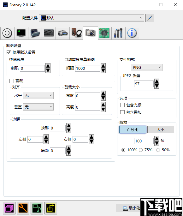Click the 左侧 margin input field
Image resolution: width=183 pixels, height=216 pixels.
(35, 139)
